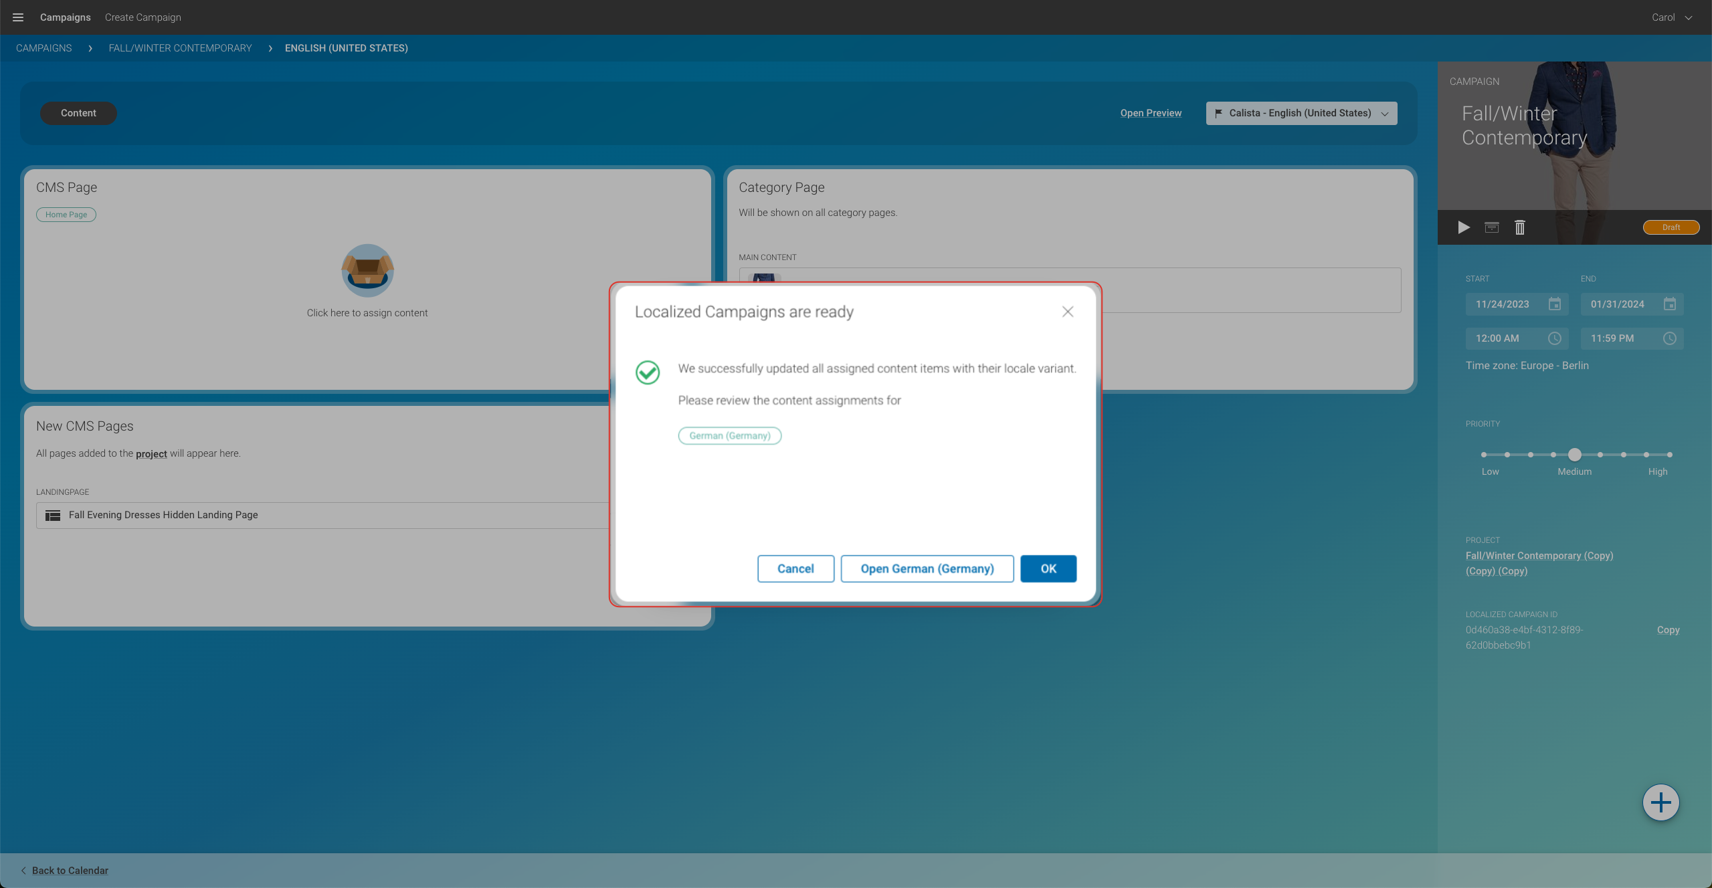Open the hamburger navigation menu

[x=17, y=17]
